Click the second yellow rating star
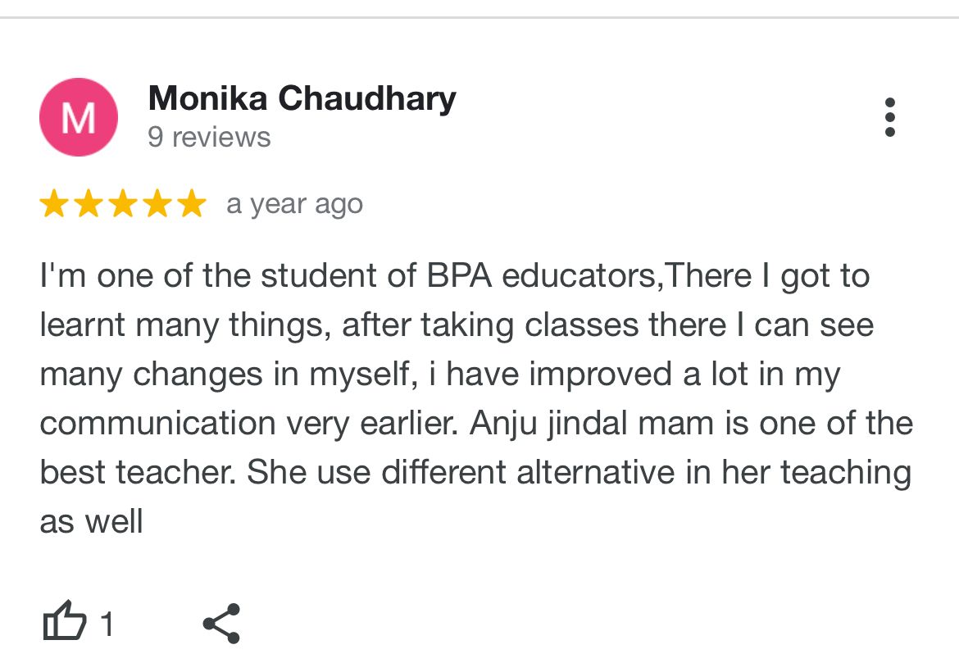 click(89, 204)
